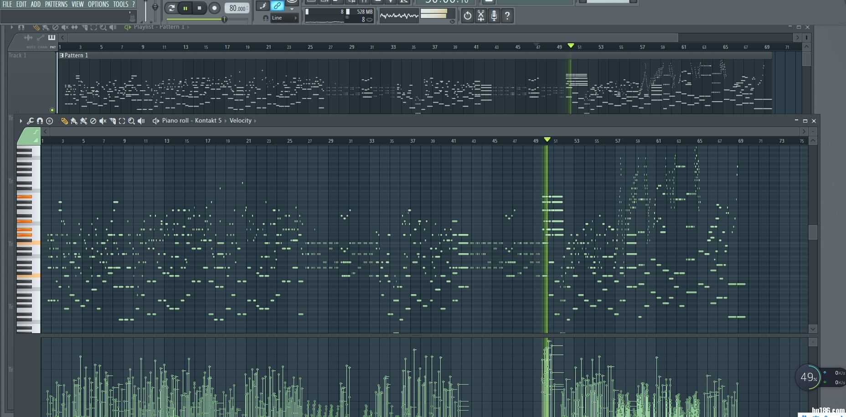Click the Piano roll vertical scrollbar thumb
This screenshot has width=846, height=417.
[x=813, y=232]
